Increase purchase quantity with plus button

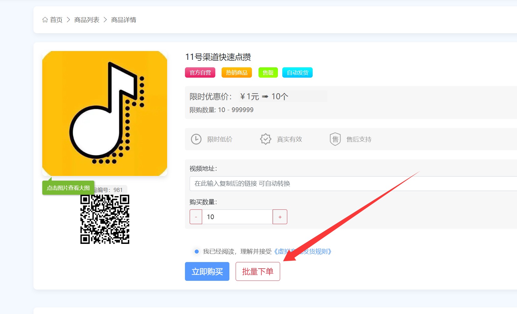[280, 217]
